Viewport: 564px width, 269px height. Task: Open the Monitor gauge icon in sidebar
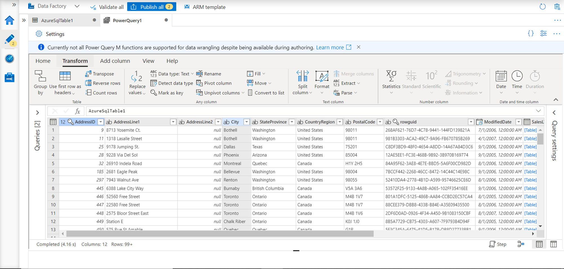(x=10, y=58)
